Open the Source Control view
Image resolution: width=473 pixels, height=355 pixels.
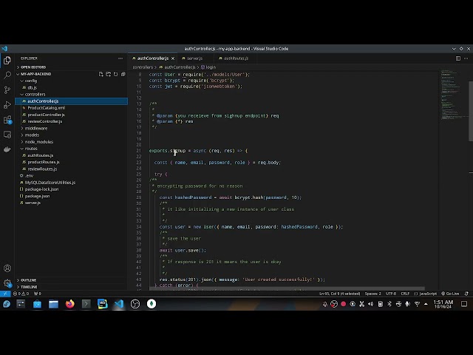[7, 89]
